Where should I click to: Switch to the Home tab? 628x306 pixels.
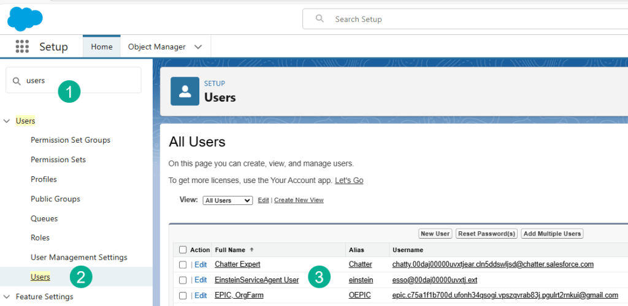[101, 47]
